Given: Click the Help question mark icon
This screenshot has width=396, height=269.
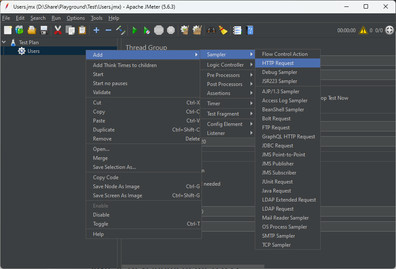Looking at the screenshot, I should [250, 30].
